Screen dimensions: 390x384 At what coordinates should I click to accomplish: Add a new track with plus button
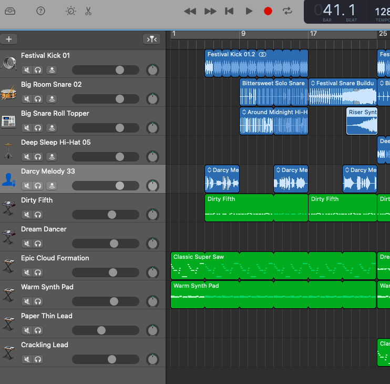click(x=9, y=39)
